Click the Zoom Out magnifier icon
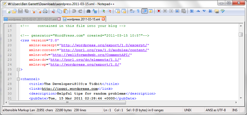Image resolution: width=247 pixels, height=115 pixels. (x=109, y=11)
